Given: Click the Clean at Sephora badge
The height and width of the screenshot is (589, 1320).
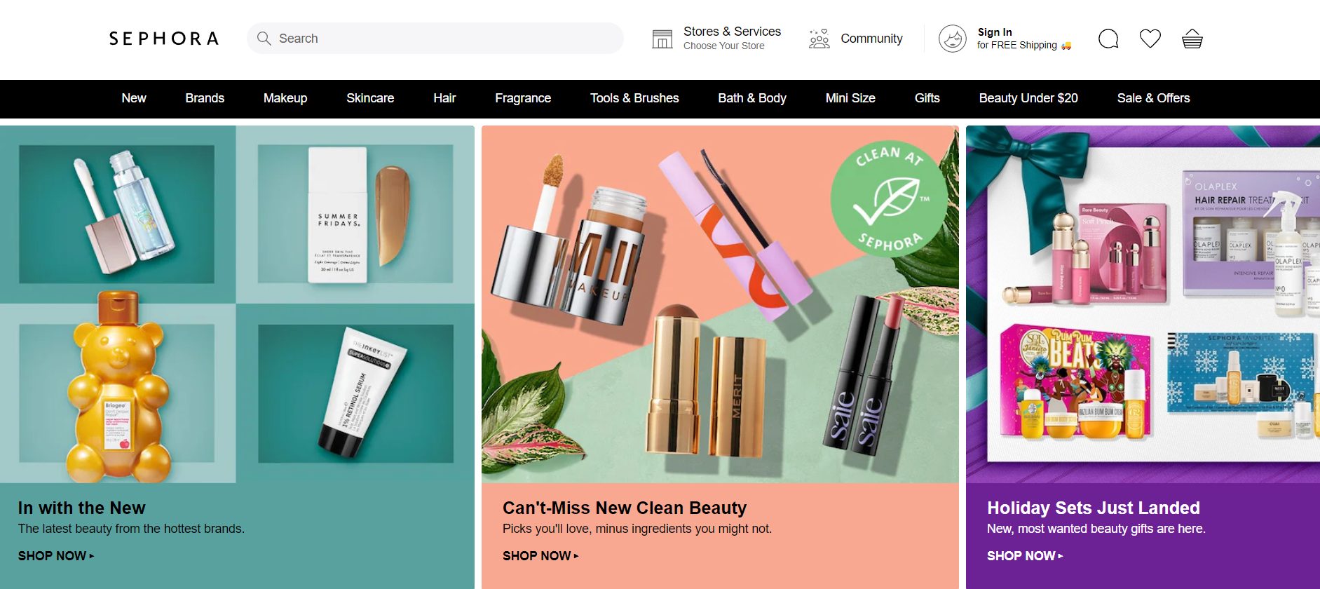Looking at the screenshot, I should coord(888,199).
